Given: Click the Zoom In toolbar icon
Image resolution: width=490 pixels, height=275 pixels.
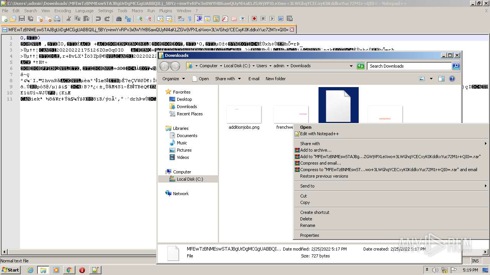Looking at the screenshot, I should [139, 18].
